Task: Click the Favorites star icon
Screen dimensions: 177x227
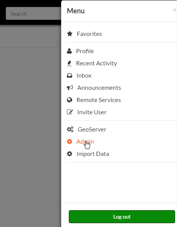Action: tap(70, 34)
